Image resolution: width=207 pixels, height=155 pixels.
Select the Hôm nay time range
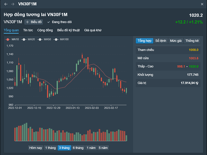click(35, 148)
